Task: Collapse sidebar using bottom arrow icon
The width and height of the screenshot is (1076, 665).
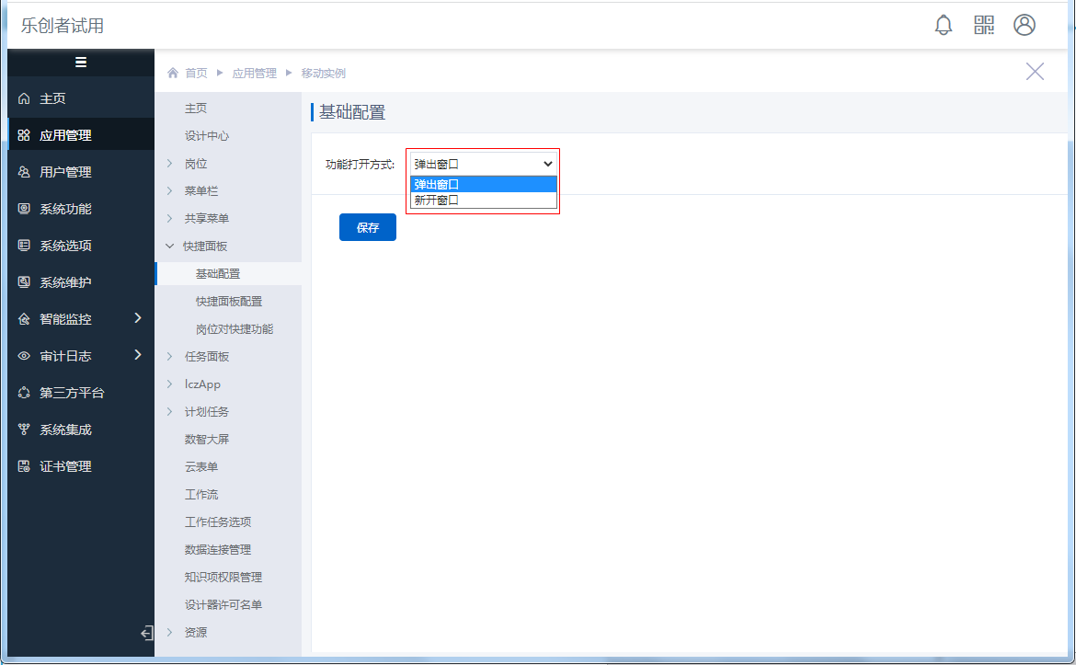Action: (146, 633)
